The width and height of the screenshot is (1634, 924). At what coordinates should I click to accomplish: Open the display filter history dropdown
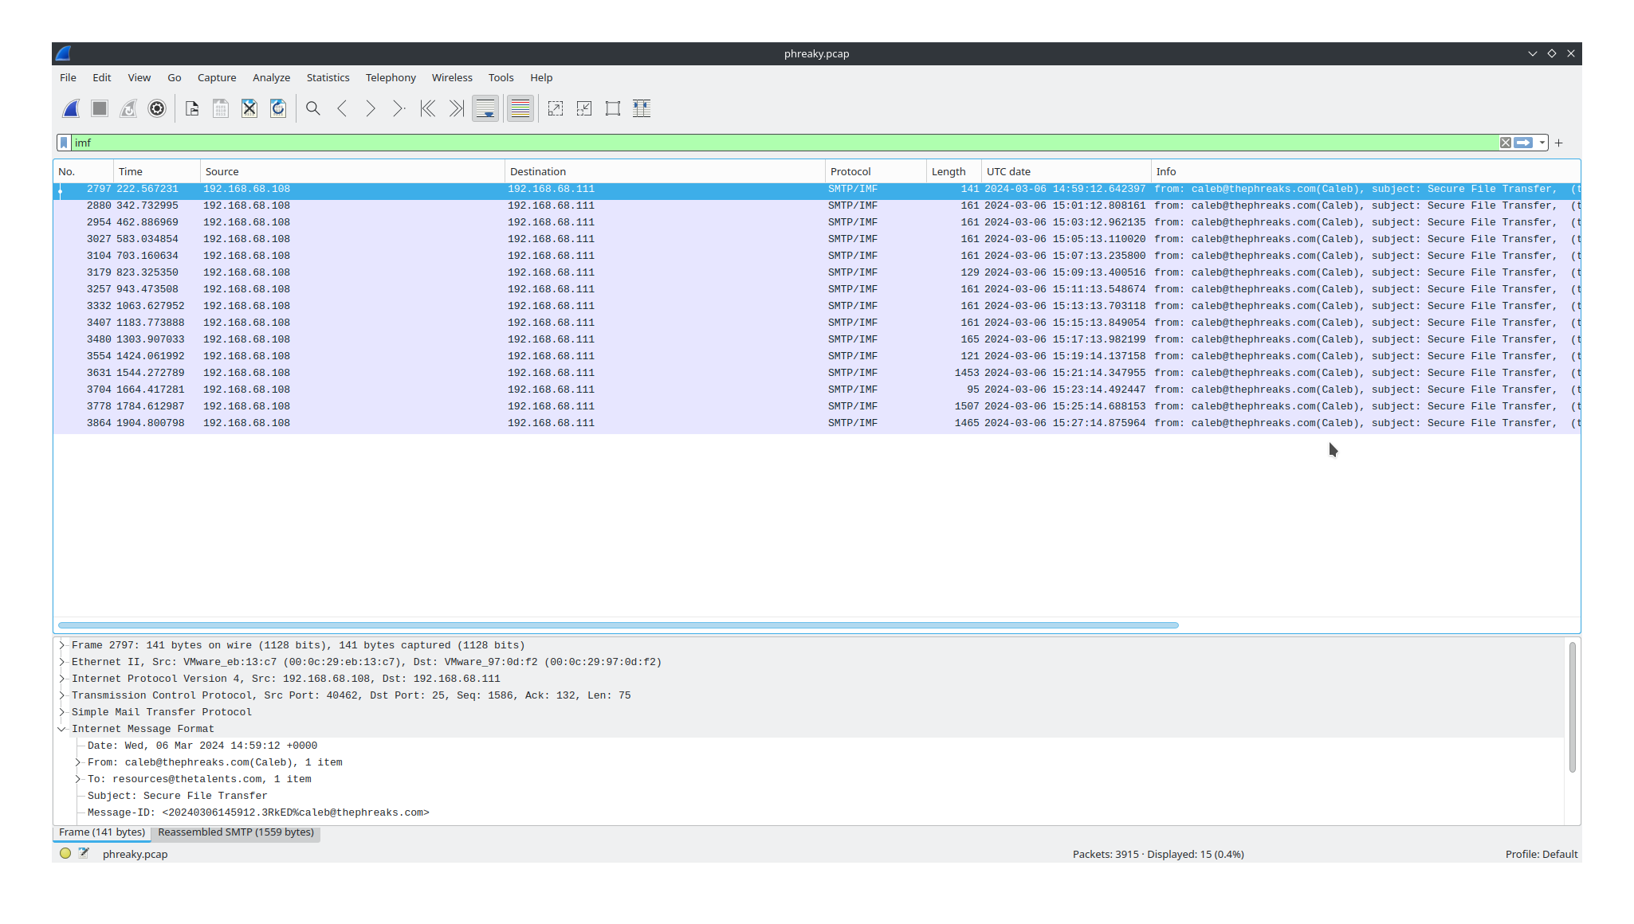(1542, 143)
